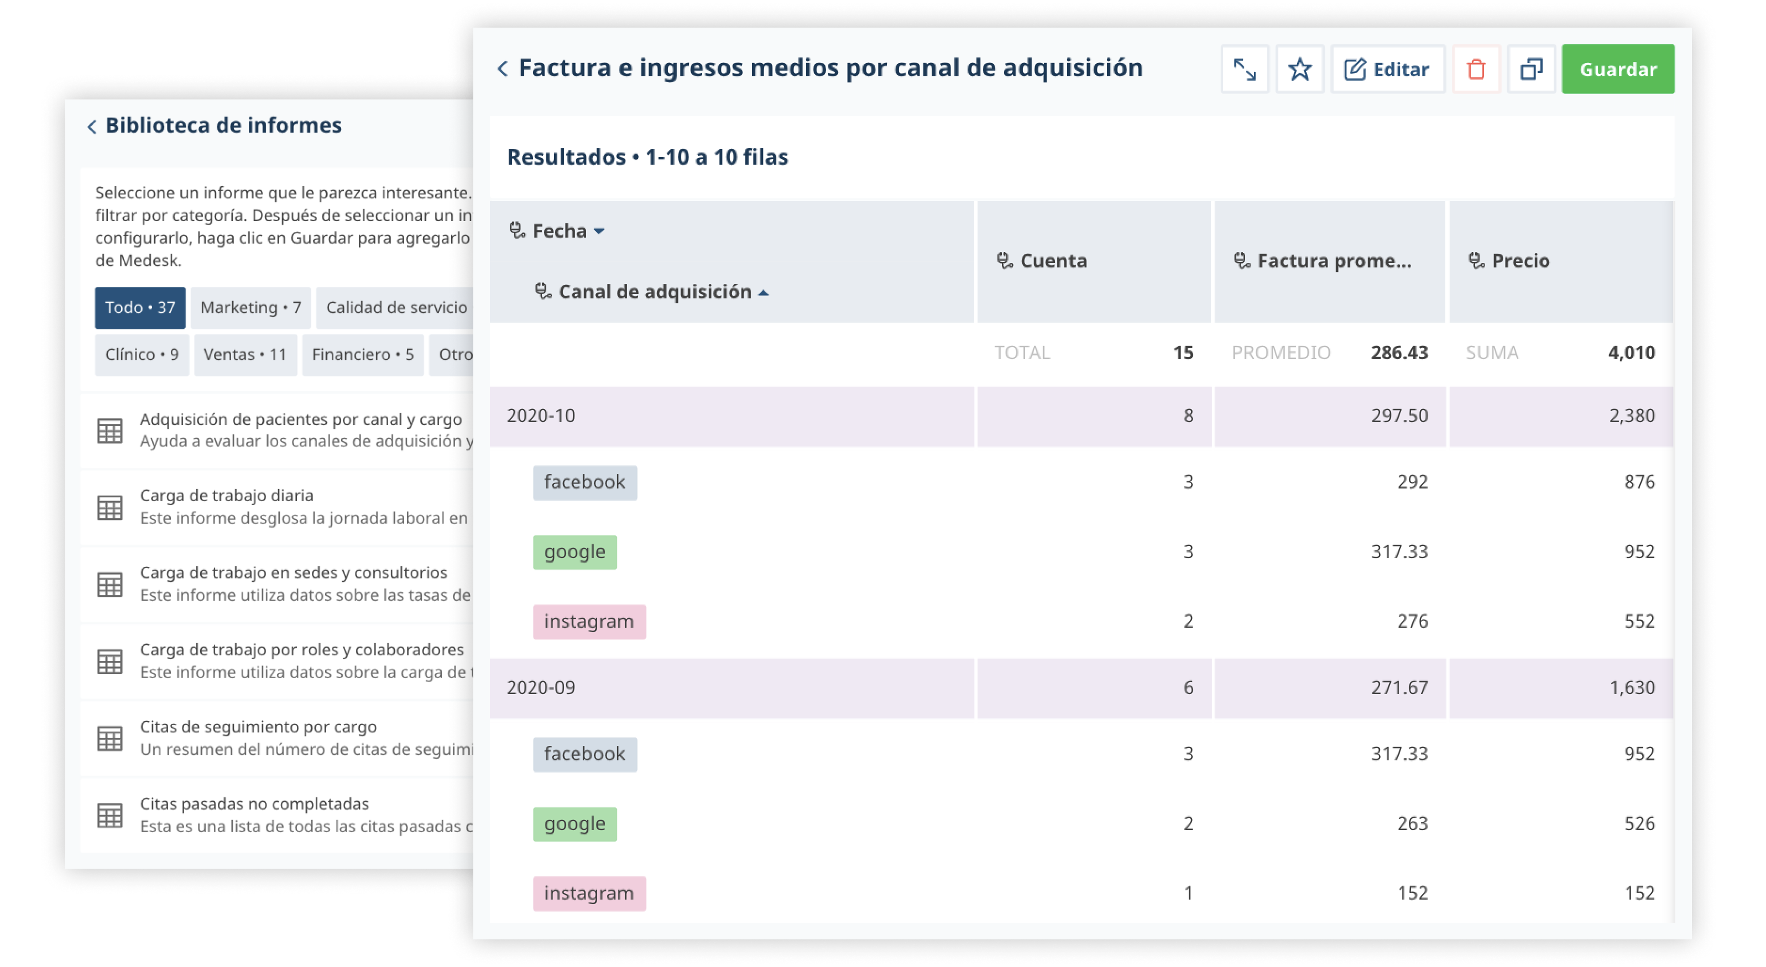Image resolution: width=1766 pixels, height=967 pixels.
Task: Click total count value 15
Action: tap(1183, 354)
